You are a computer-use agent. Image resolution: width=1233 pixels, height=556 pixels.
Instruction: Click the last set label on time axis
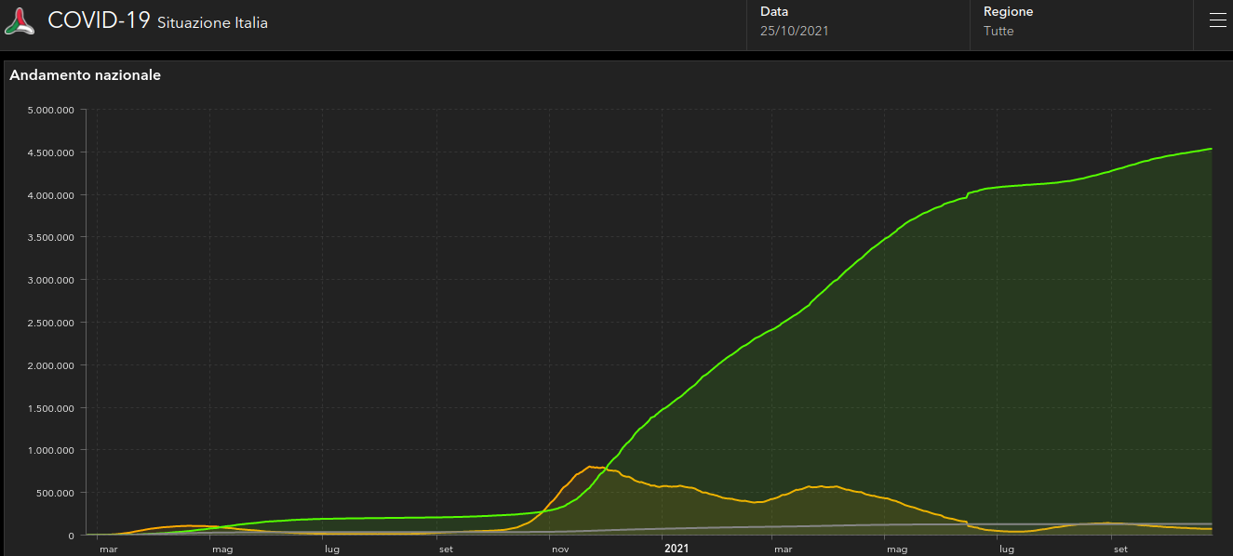pyautogui.click(x=1120, y=549)
